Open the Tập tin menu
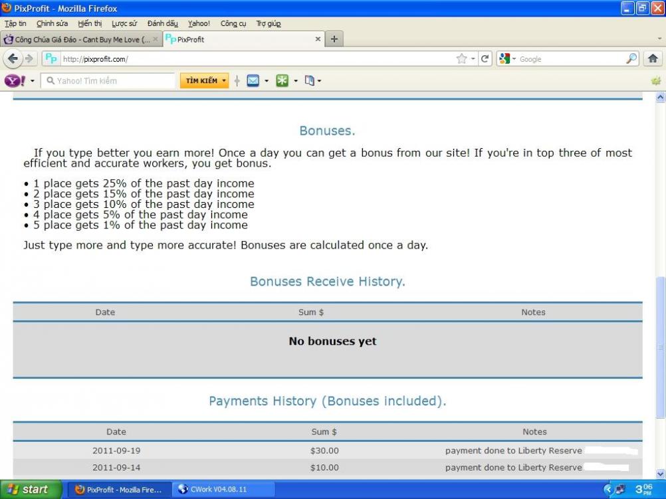This screenshot has width=666, height=499. (15, 23)
